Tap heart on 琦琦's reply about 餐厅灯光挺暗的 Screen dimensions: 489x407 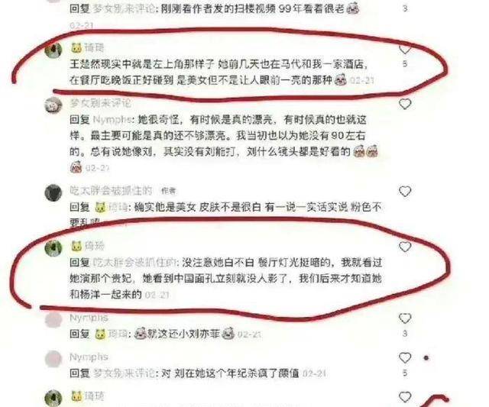pyautogui.click(x=405, y=247)
